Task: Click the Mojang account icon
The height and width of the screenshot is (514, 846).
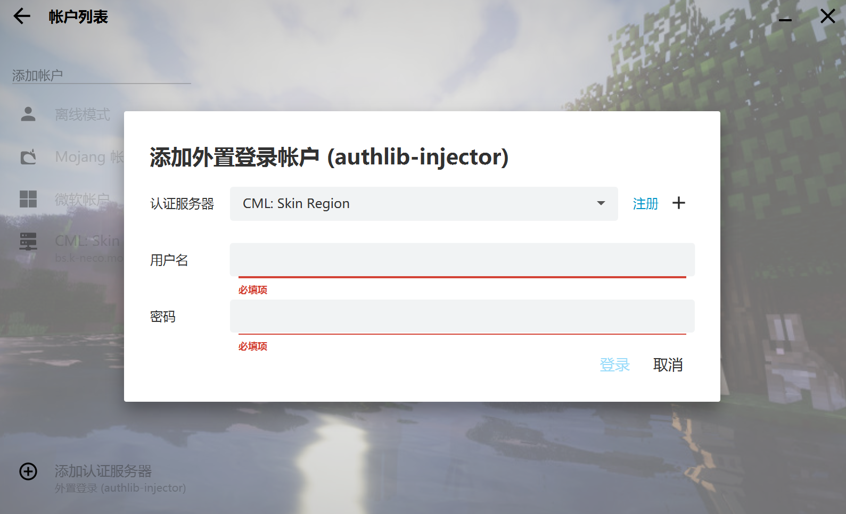Action: (x=28, y=156)
